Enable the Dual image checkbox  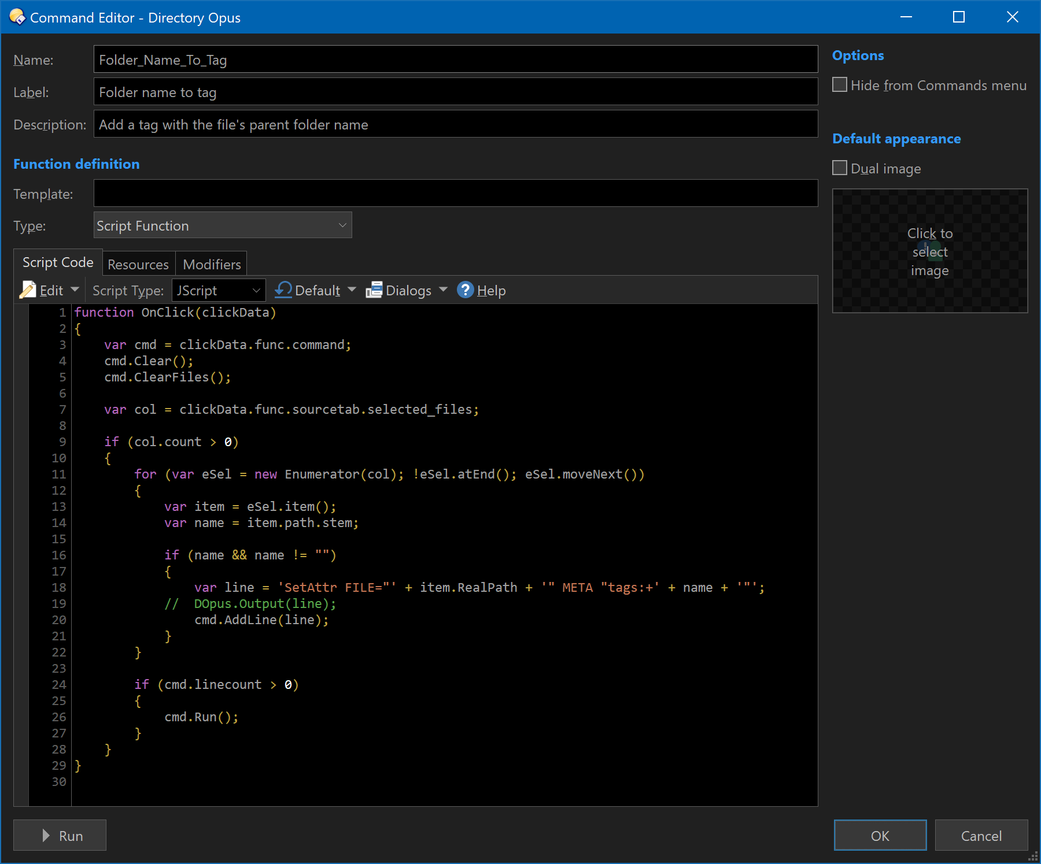[839, 168]
